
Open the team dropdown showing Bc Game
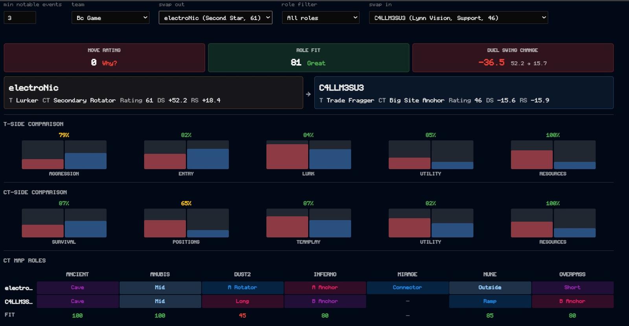coord(110,18)
